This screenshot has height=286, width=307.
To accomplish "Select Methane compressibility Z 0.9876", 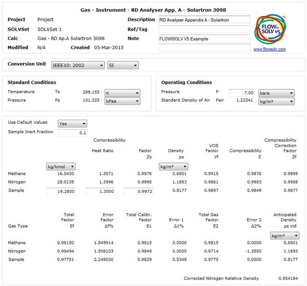I will click(x=254, y=174).
